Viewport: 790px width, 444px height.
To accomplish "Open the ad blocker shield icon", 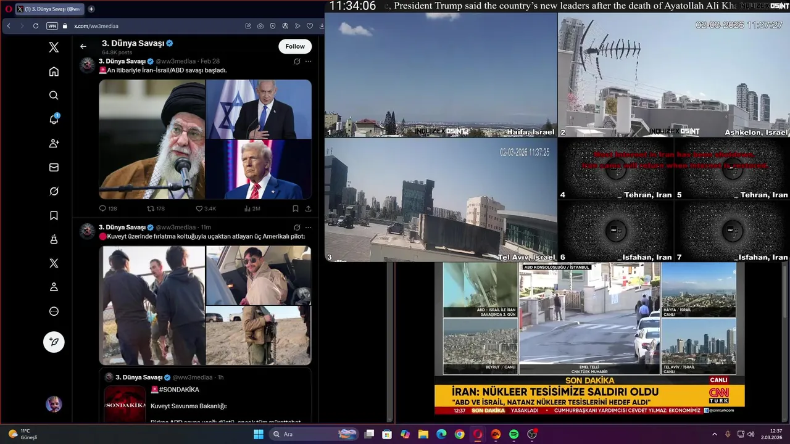I will tap(273, 26).
